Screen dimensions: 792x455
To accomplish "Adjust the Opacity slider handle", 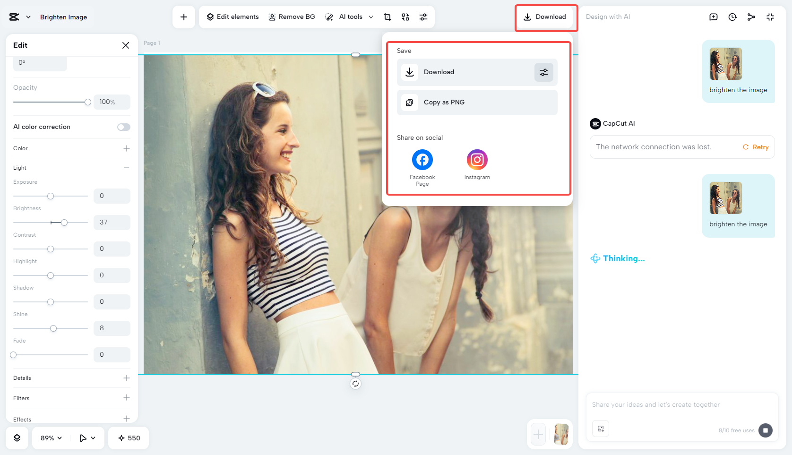I will [x=88, y=102].
